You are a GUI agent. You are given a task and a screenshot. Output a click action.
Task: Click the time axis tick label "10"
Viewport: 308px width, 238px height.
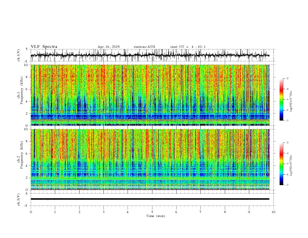[273, 212]
